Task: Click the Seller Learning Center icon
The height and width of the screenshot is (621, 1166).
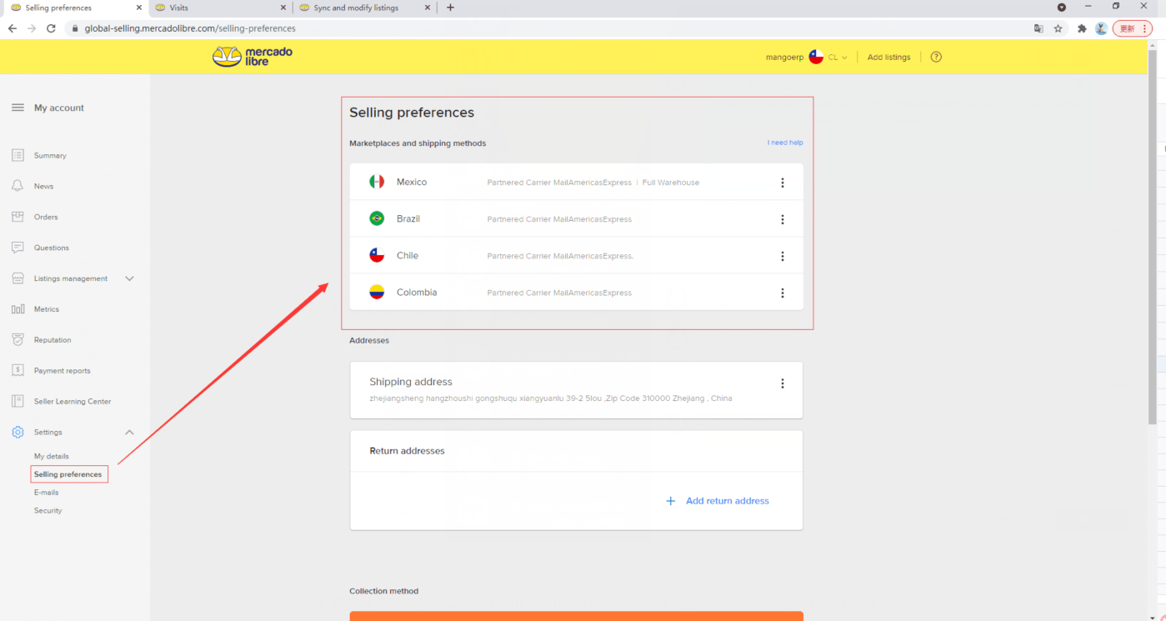Action: pos(18,401)
